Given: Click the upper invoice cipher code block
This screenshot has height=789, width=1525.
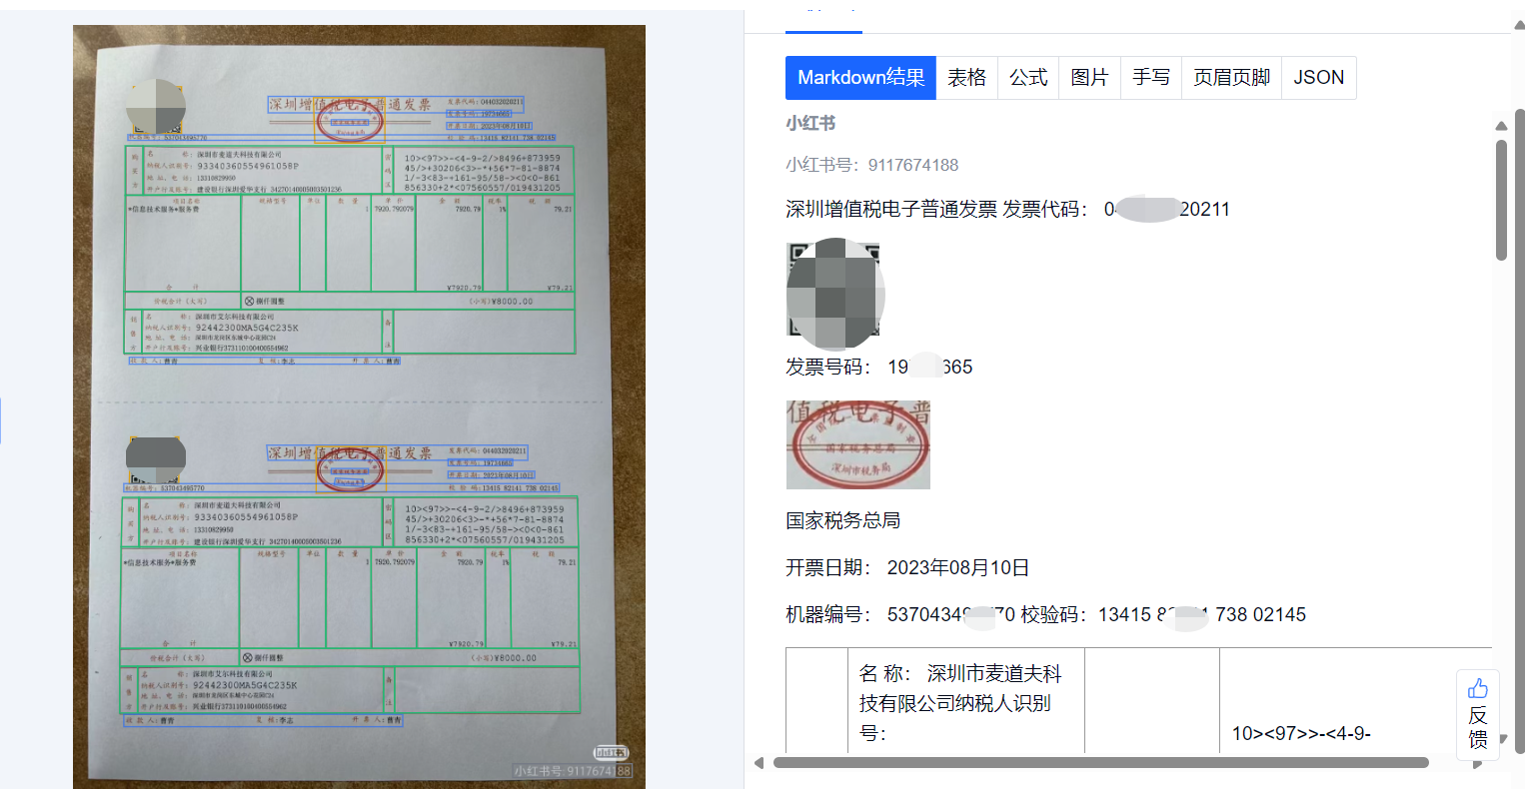Looking at the screenshot, I should 484,172.
